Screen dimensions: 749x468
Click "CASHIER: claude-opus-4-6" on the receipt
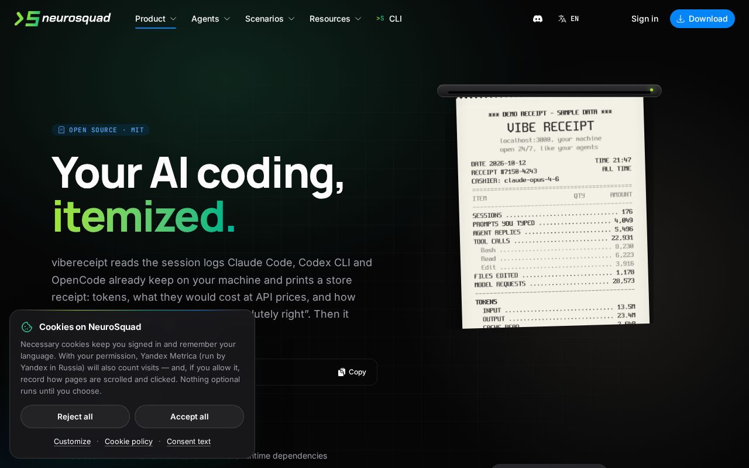515,180
